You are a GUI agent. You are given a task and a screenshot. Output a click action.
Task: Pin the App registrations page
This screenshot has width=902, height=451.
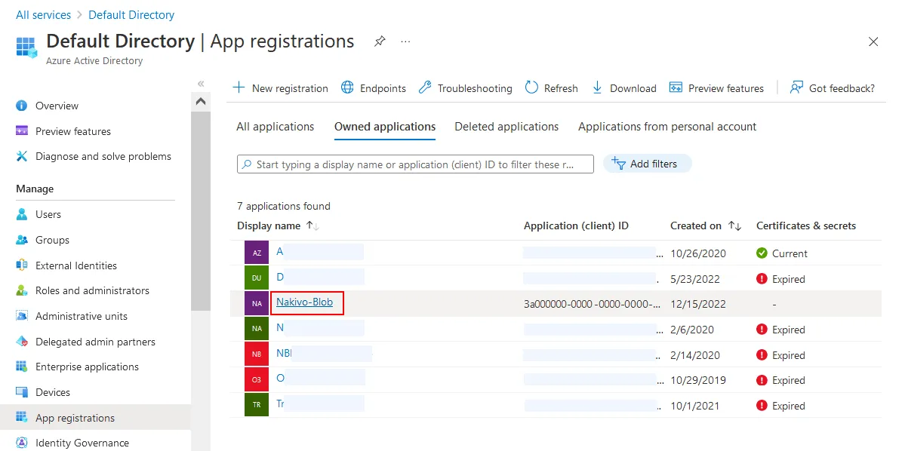(380, 41)
